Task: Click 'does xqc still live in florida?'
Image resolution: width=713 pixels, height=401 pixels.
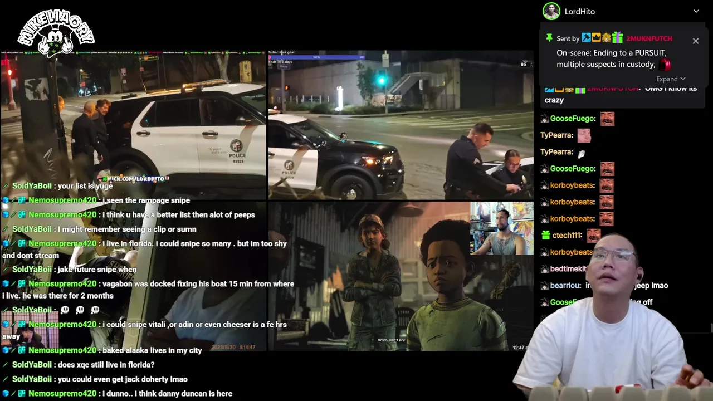Action: pos(106,365)
